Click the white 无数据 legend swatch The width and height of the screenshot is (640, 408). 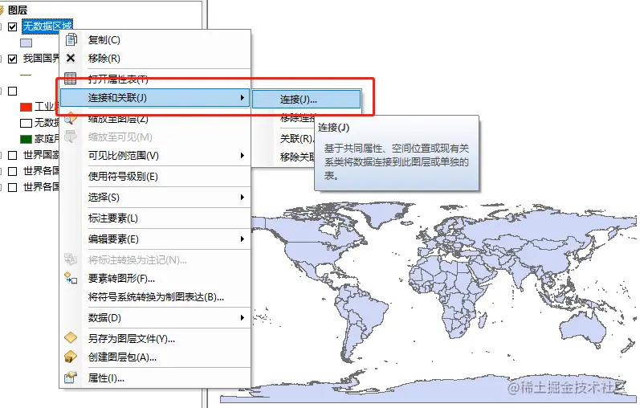26,123
